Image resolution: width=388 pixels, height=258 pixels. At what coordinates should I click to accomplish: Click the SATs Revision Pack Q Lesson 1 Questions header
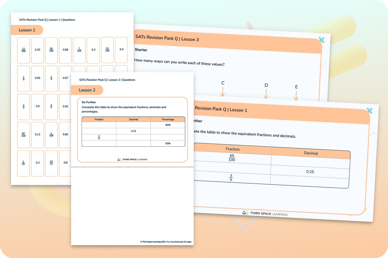pyautogui.click(x=47, y=20)
